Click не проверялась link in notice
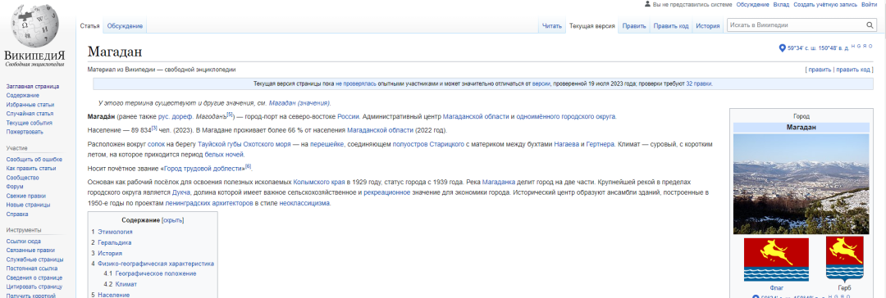The image size is (886, 298). click(x=355, y=84)
